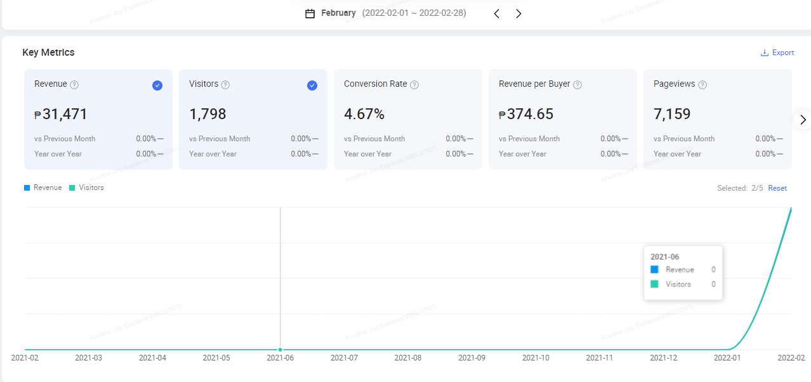Expand more metrics with the right chevron
The width and height of the screenshot is (811, 382).
tap(803, 119)
